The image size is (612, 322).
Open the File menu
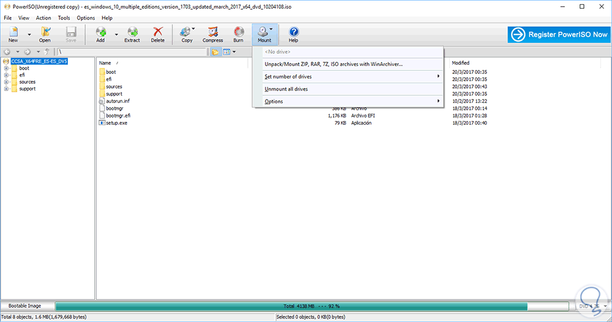[8, 18]
